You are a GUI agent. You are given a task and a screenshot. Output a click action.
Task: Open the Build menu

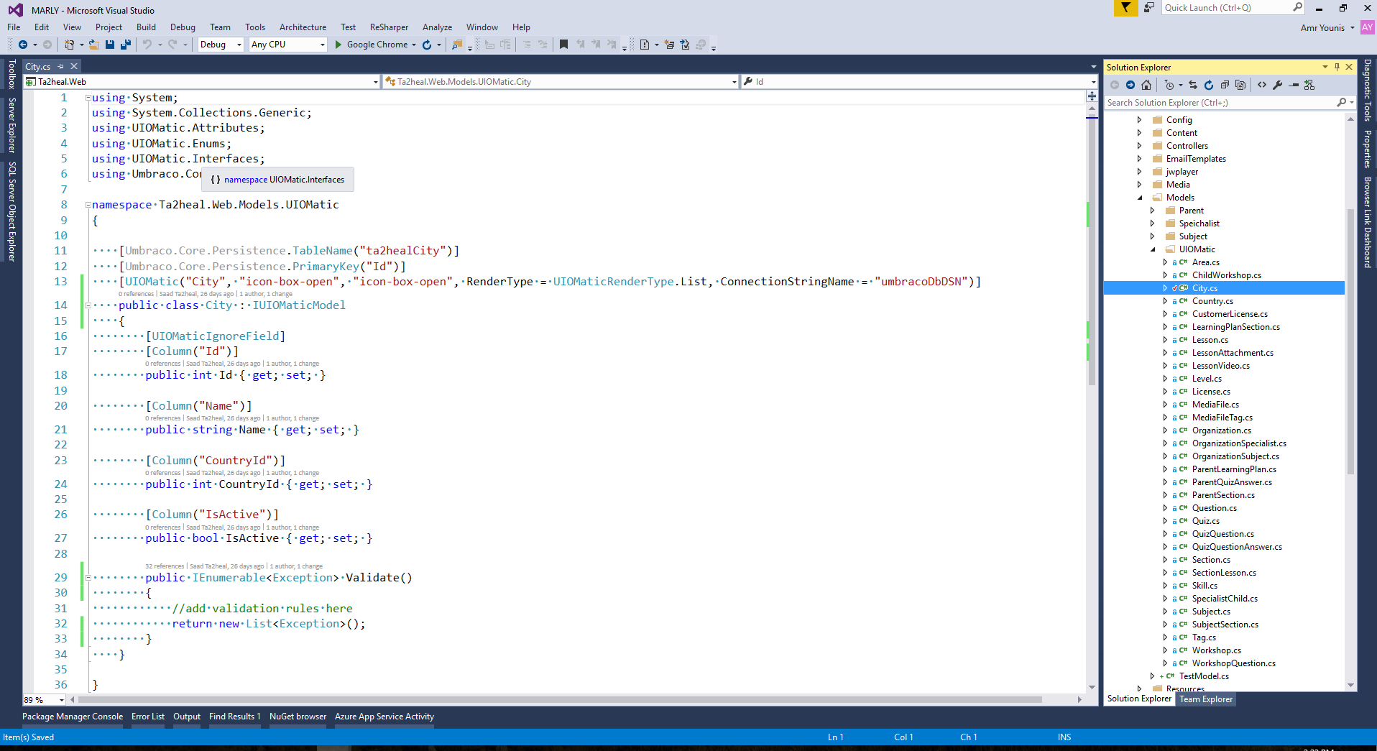146,27
